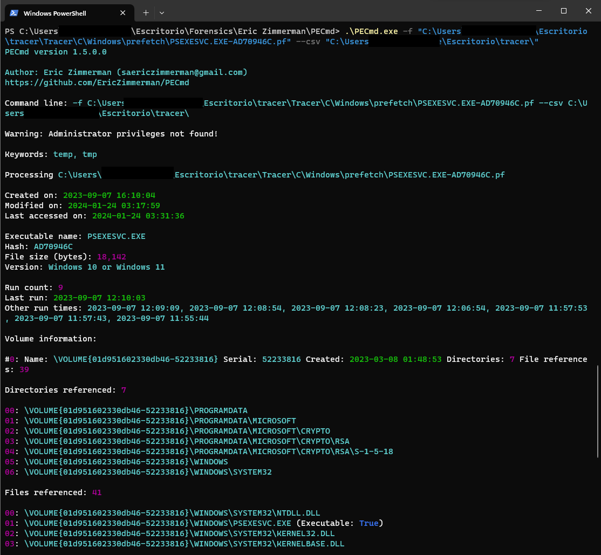Click volume created date 2023-03-08 01:48:53
This screenshot has height=555, width=601.
coord(395,359)
